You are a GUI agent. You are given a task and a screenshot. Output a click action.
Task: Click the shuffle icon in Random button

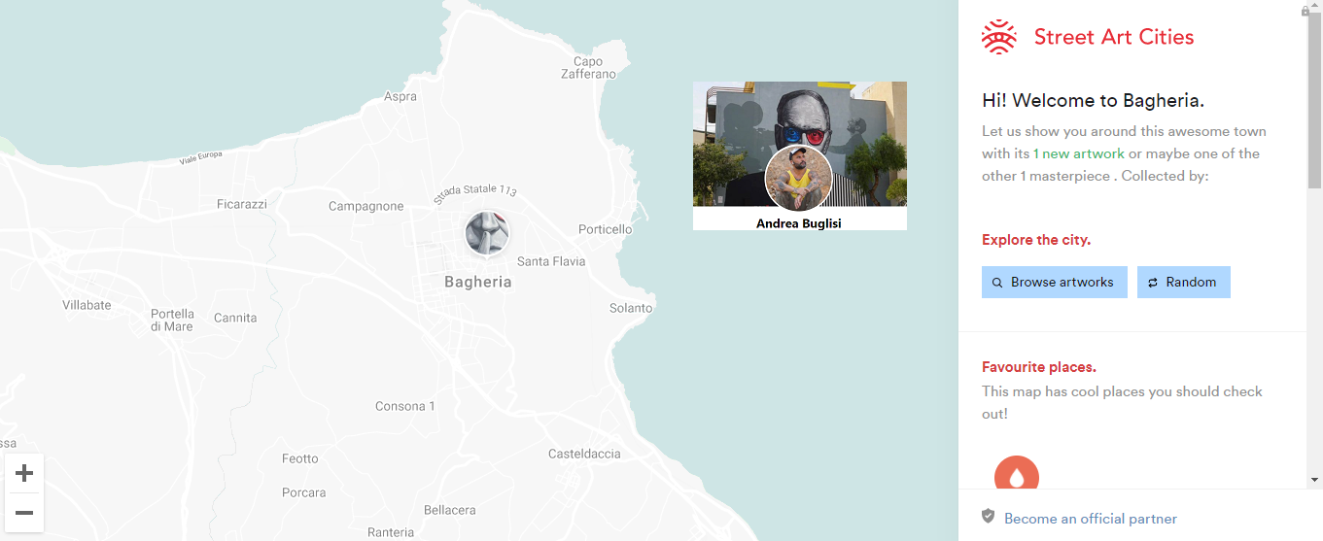(1153, 283)
